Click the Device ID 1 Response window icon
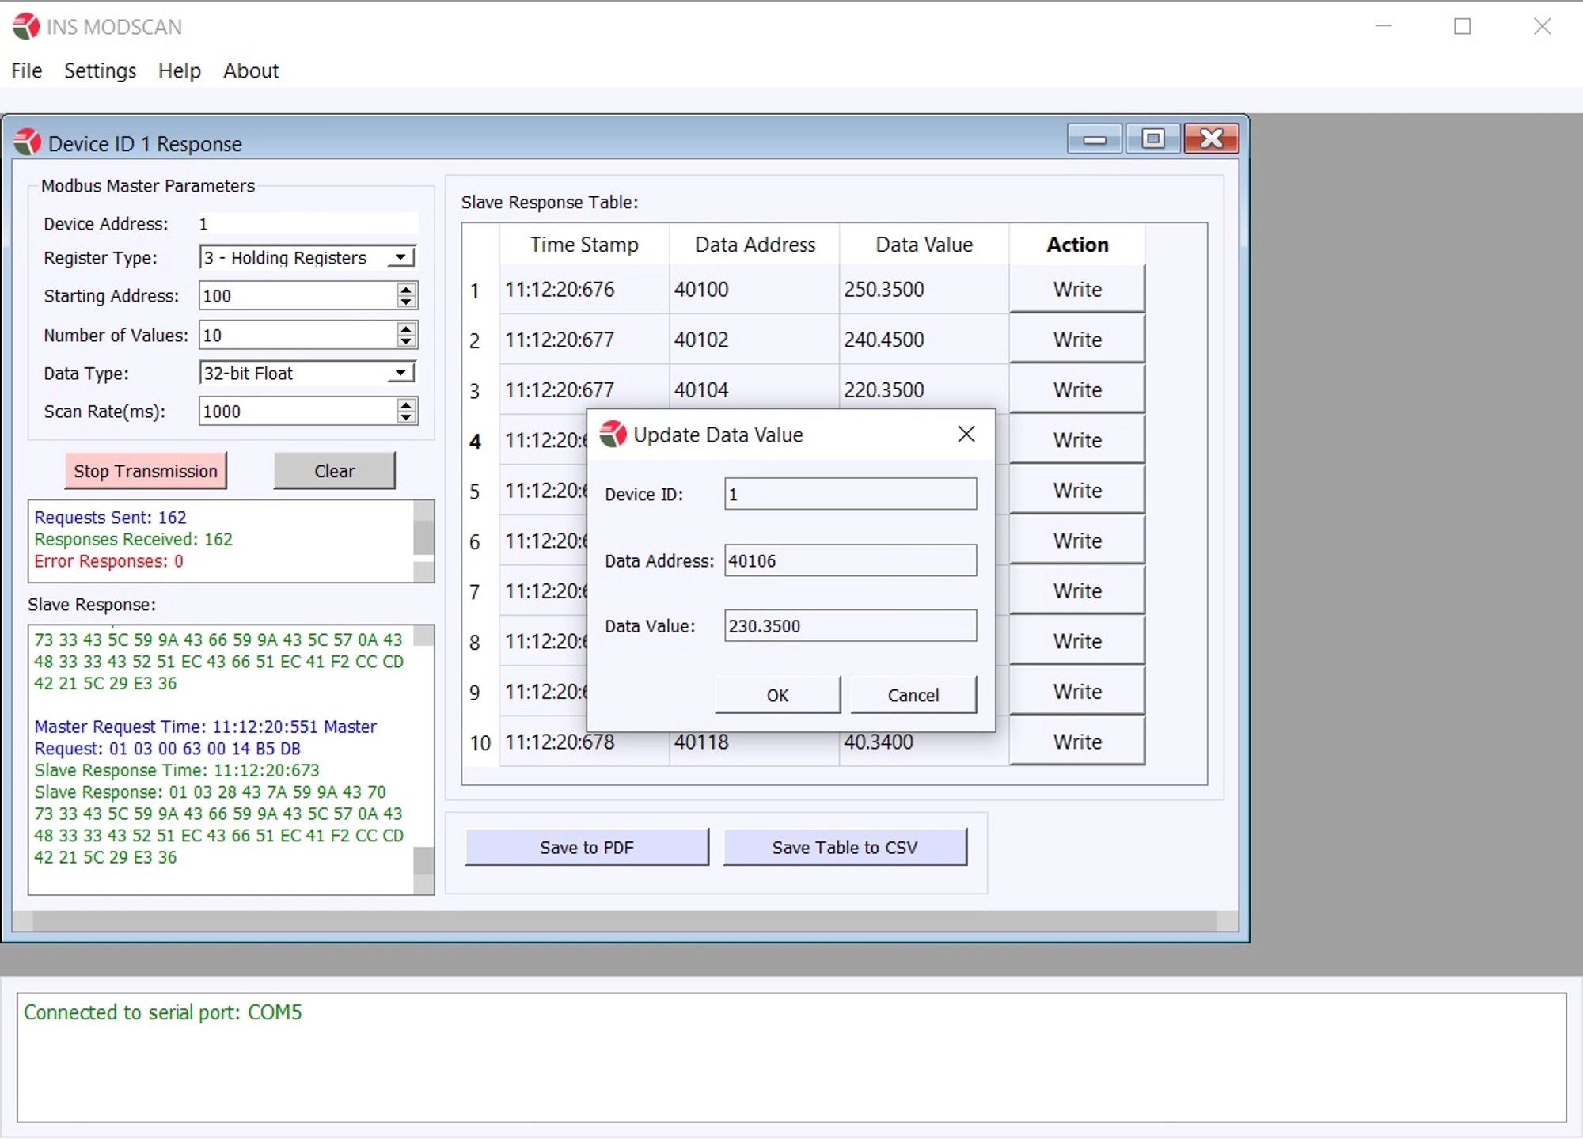1583x1139 pixels. pos(27,142)
